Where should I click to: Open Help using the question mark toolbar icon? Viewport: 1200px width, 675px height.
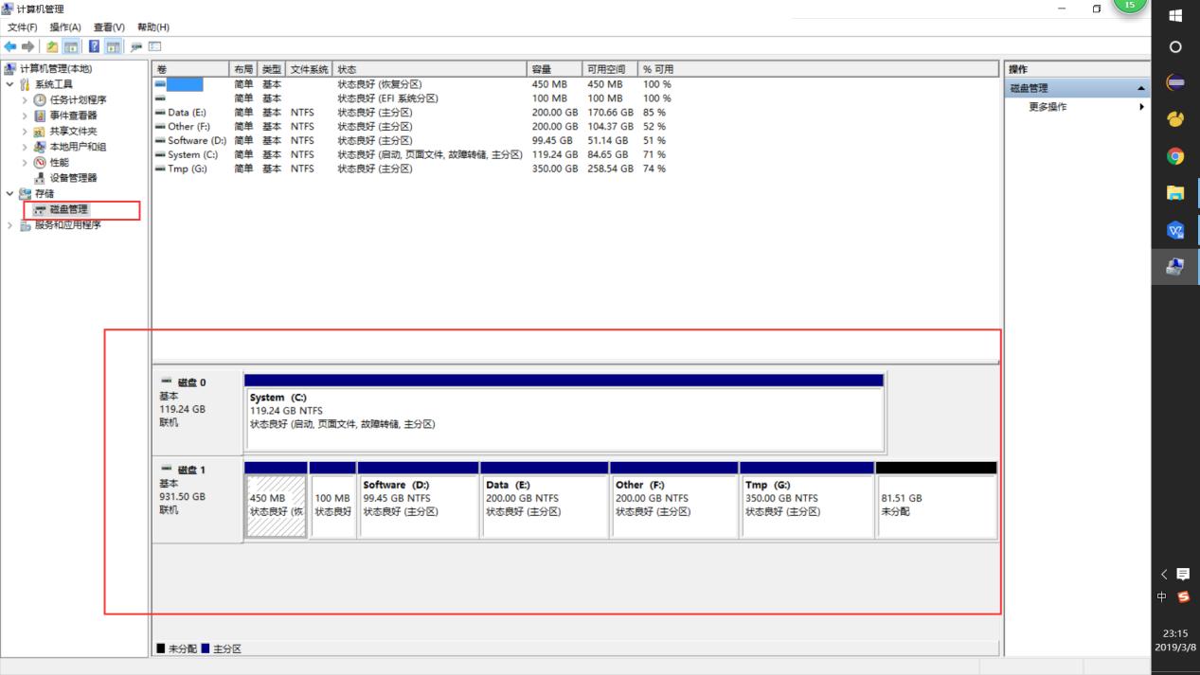point(95,45)
